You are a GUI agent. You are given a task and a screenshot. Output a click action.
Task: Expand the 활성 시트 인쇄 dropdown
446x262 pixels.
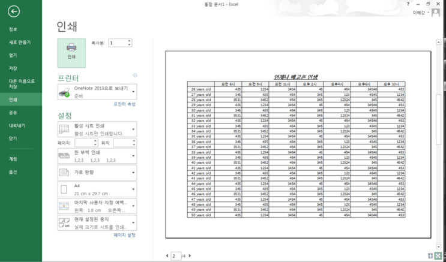coord(97,130)
